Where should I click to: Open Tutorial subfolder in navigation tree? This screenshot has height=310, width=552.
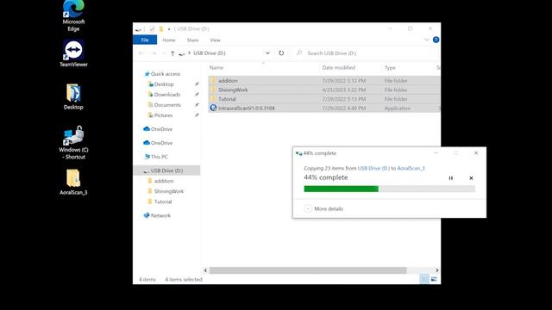coord(163,201)
